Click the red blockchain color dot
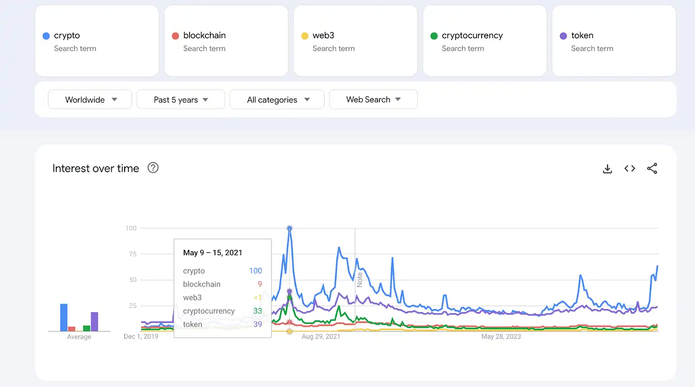The width and height of the screenshot is (695, 387). coord(175,36)
